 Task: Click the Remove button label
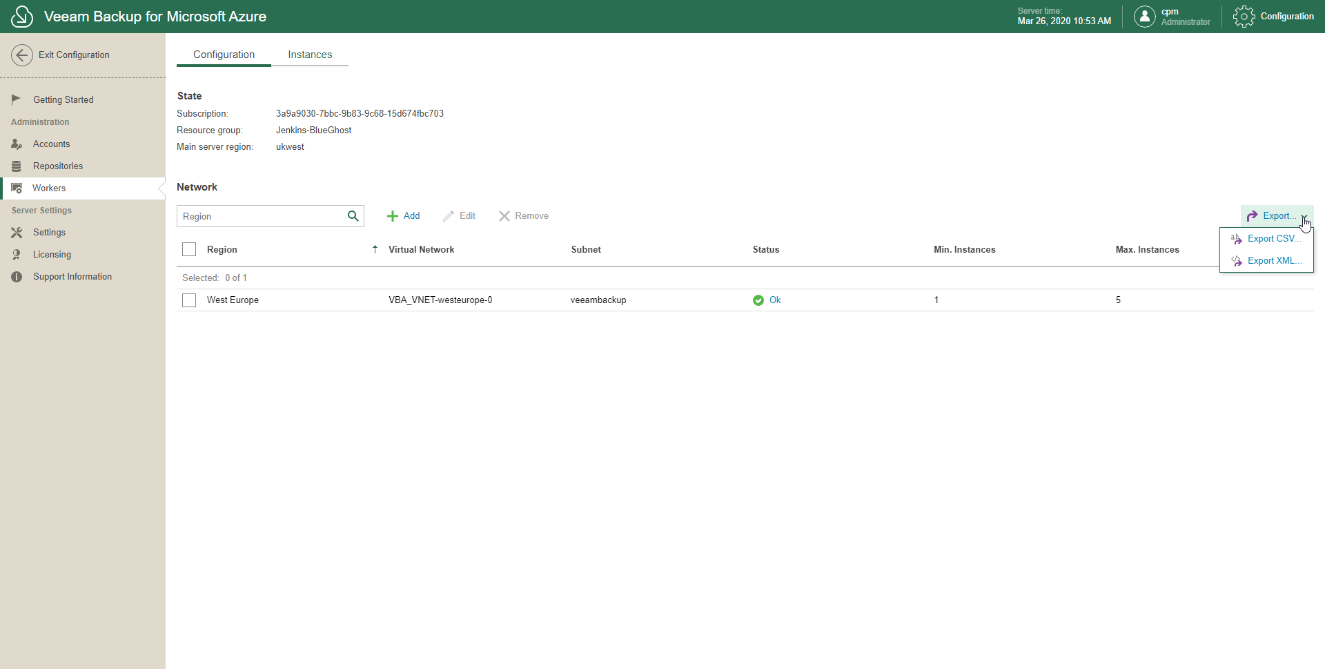tap(532, 216)
